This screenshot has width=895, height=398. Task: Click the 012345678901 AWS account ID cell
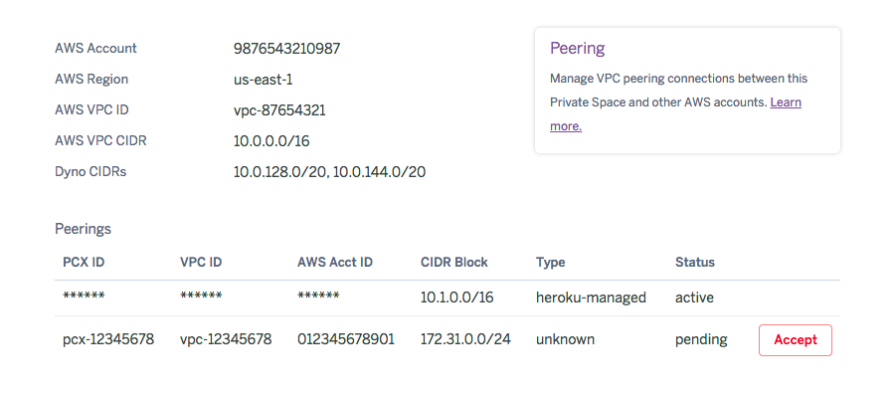[345, 339]
